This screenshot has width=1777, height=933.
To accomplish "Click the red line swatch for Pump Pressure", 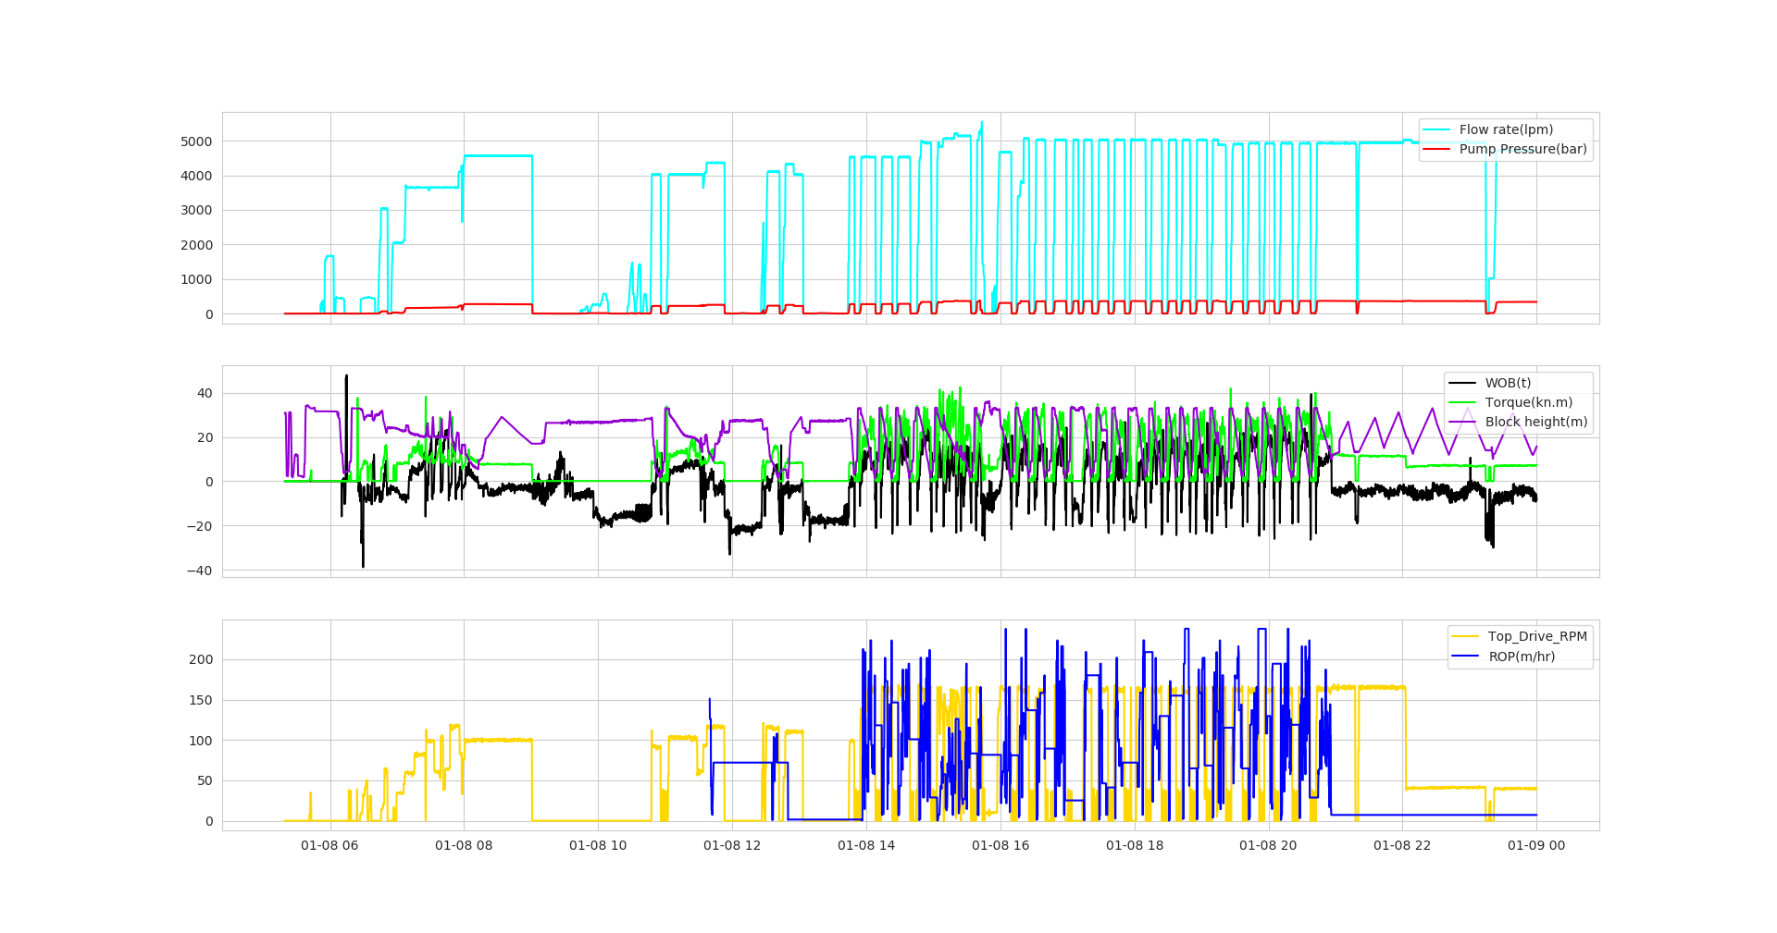I will pyautogui.click(x=1436, y=149).
